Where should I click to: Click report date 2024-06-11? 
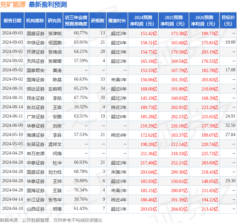[x=12, y=116]
